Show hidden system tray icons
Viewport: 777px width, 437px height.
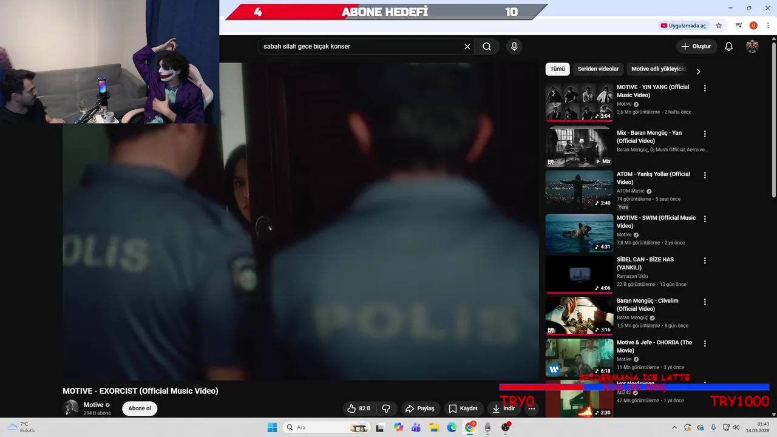point(674,427)
